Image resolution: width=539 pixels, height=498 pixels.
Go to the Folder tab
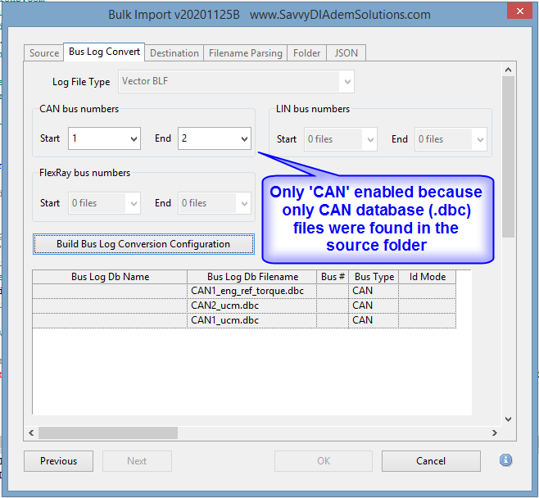pyautogui.click(x=307, y=53)
